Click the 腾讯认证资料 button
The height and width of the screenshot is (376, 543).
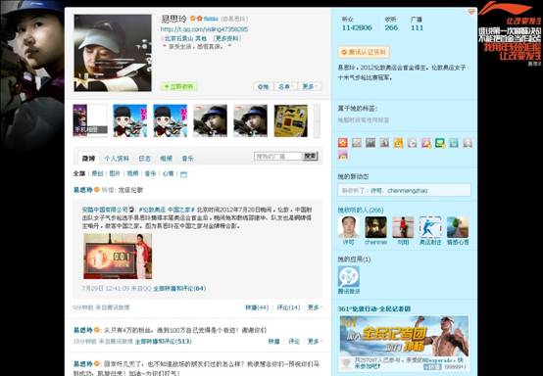tap(364, 52)
